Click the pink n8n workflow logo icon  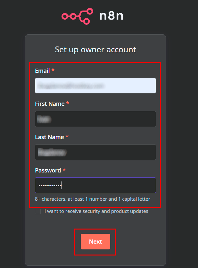pos(77,16)
